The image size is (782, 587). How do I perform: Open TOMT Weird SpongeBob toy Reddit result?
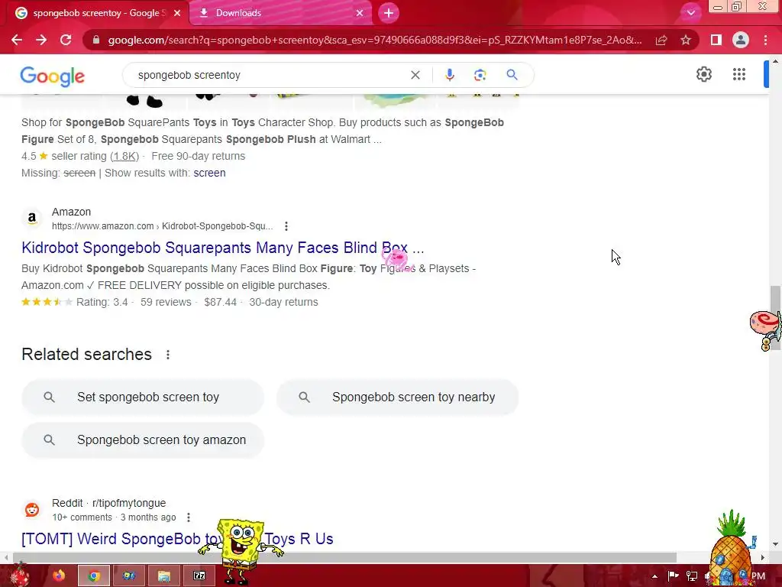[177, 539]
